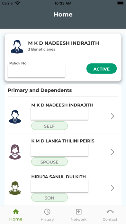
Task: Tap the SELF relationship badge
Action: (50, 126)
